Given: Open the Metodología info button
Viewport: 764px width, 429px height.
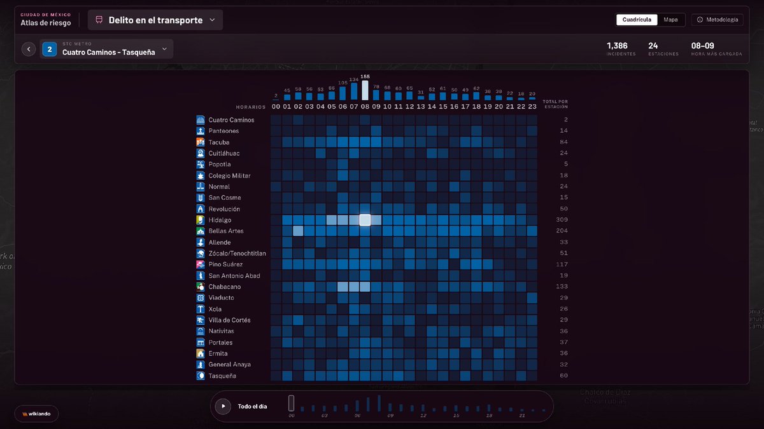Looking at the screenshot, I should click(717, 20).
